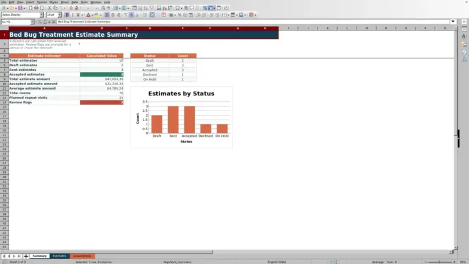Open the Data menu

(75, 2)
